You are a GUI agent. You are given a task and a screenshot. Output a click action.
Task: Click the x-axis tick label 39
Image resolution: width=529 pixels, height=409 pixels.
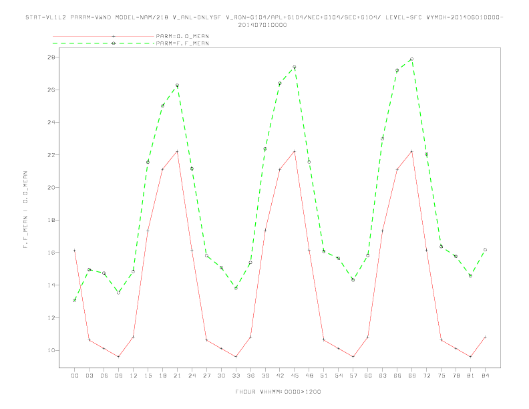coord(265,376)
